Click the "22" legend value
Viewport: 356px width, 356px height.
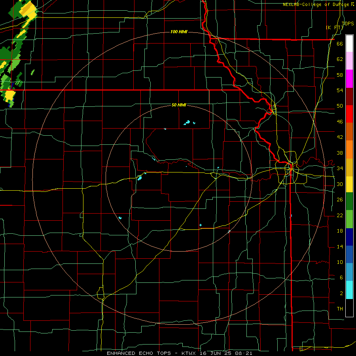[340, 215]
